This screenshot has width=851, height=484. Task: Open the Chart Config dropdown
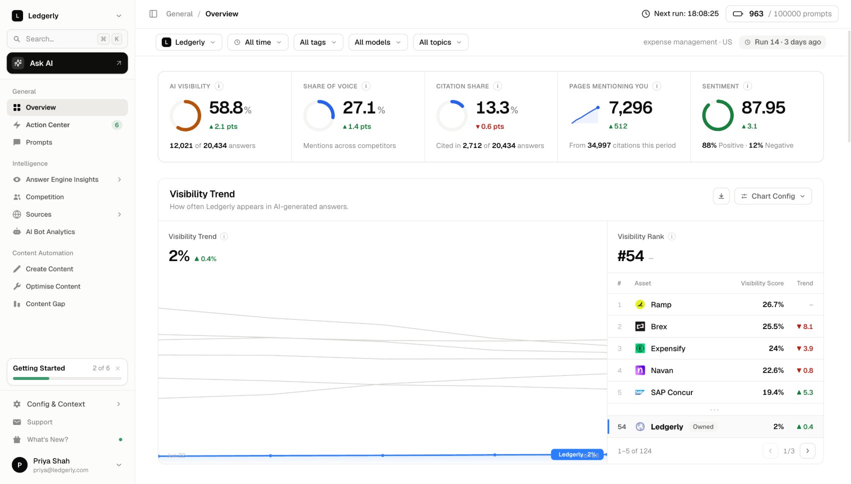click(x=773, y=196)
